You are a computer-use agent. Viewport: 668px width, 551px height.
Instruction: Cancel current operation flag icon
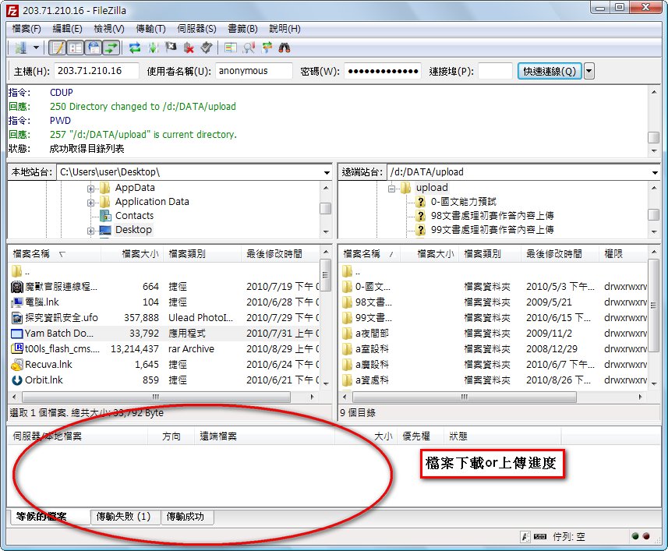coord(171,48)
